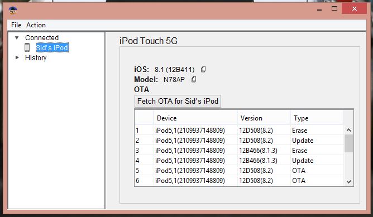Select row 1 header in OTA table

[144, 130]
